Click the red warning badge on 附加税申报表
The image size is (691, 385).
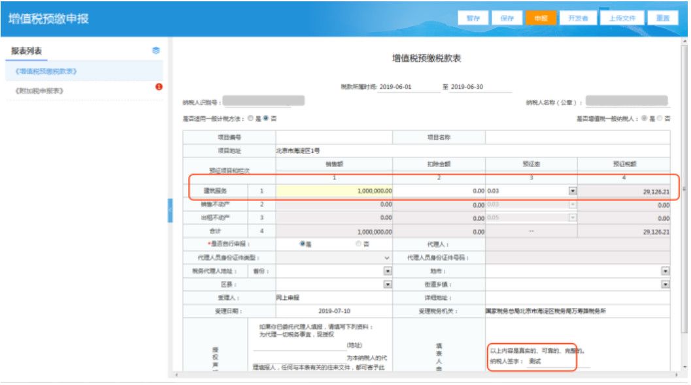coord(159,87)
